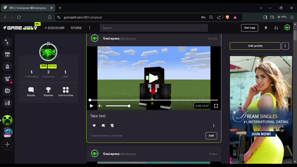Screen dimensions: 297x167
Task: View the Followers count on profile
Action: tap(48, 74)
